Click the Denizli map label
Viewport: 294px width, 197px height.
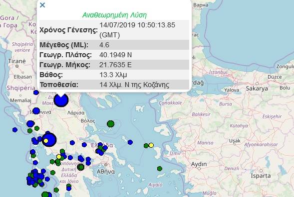tap(232, 169)
